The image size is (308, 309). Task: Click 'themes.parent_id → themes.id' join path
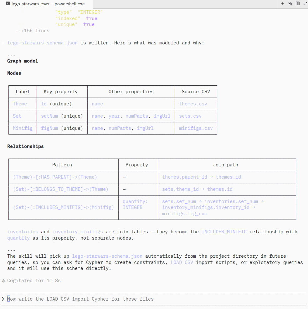(x=202, y=177)
